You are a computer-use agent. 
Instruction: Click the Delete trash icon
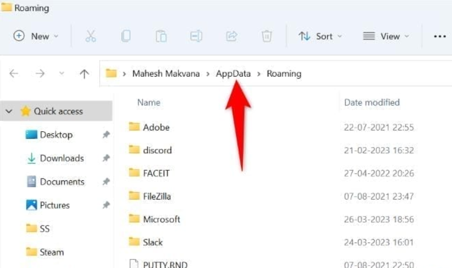point(267,36)
